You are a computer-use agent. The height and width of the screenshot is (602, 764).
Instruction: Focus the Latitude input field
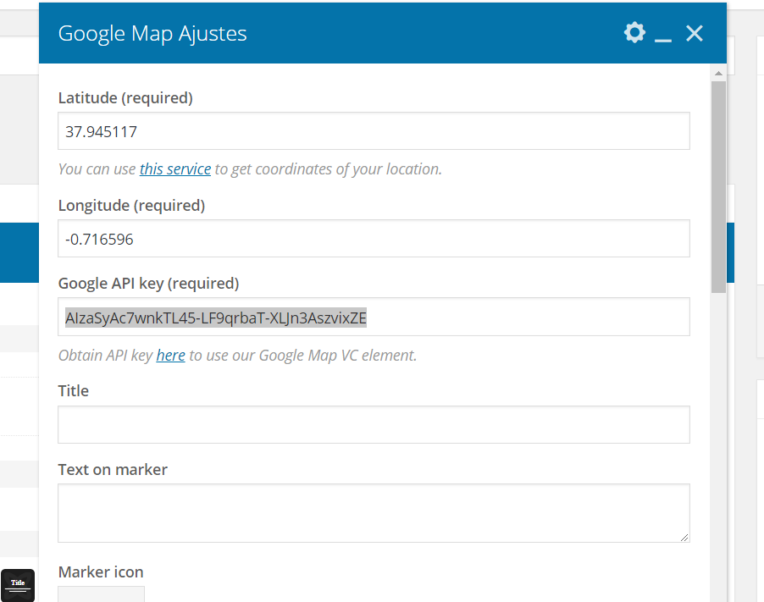point(374,131)
